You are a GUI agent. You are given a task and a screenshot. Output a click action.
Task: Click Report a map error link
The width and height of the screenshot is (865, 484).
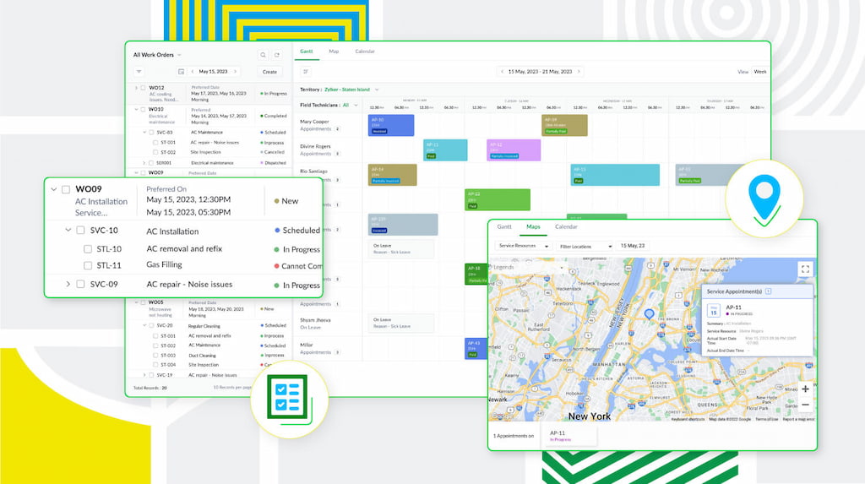[798, 420]
